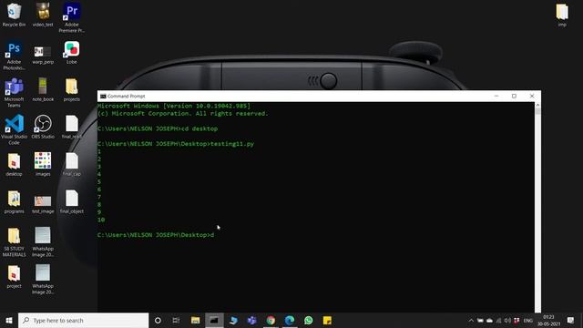Open Microsoft Teams from the taskbar
583x328 pixels.
coord(252,320)
